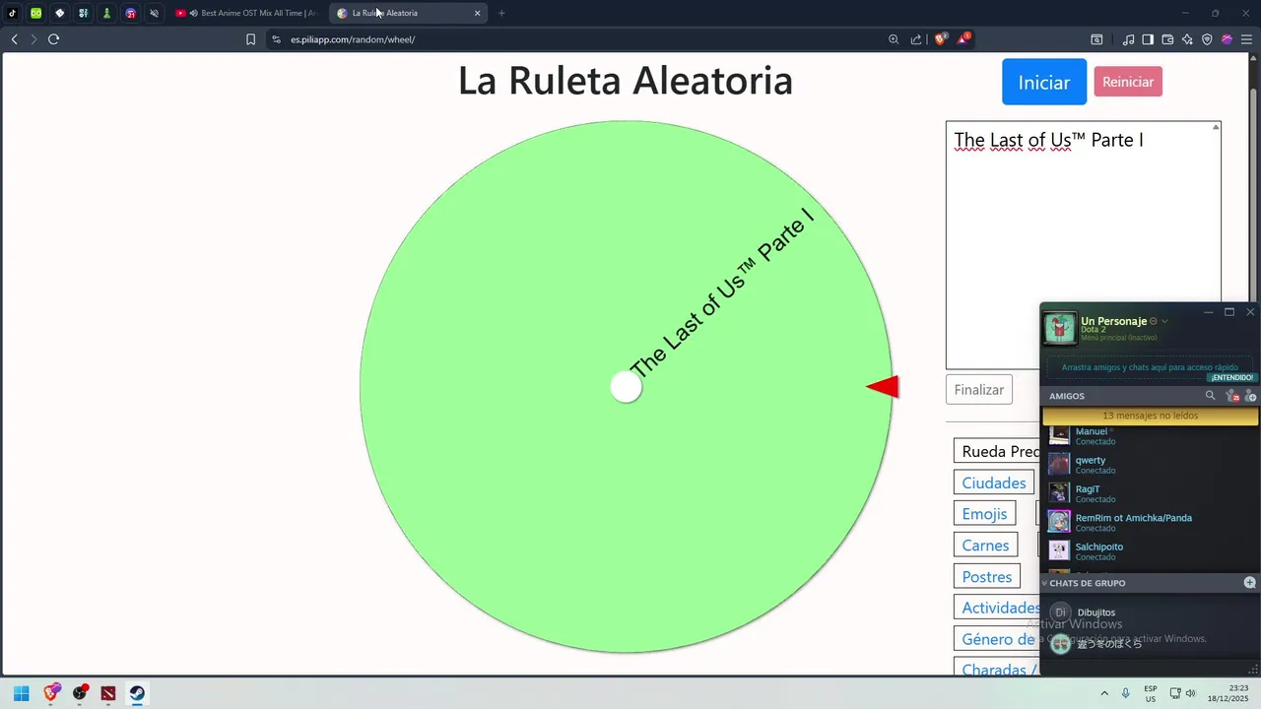Open the Steam status dropdown next to Un Personaje
Viewport: 1261px width, 709px height.
pos(1164,321)
